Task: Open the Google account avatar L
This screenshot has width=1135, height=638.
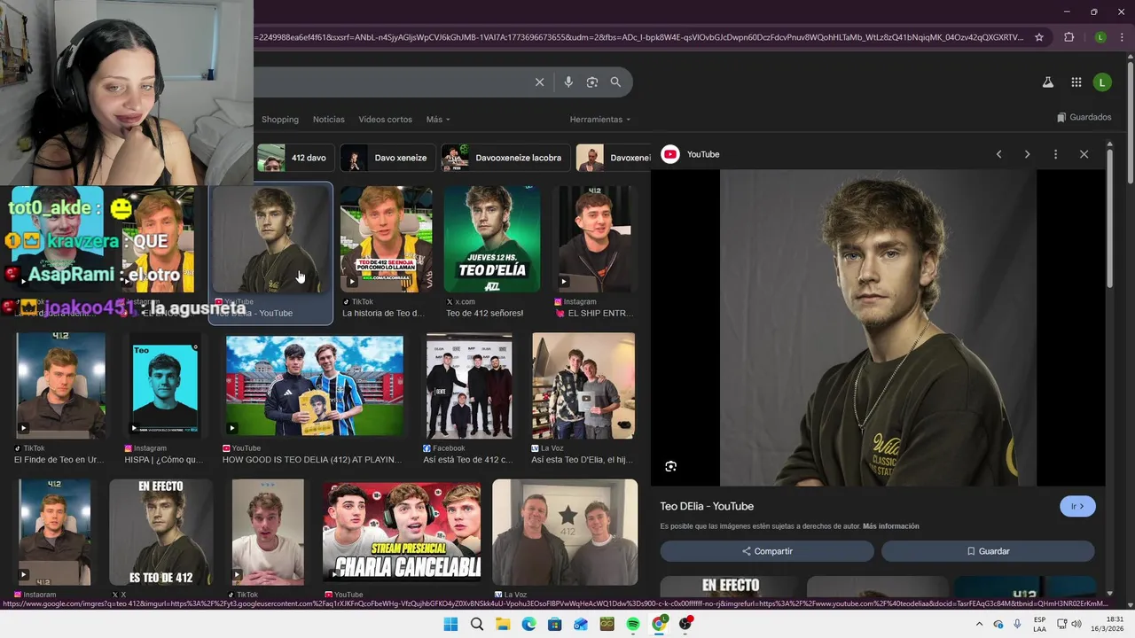Action: [x=1102, y=82]
